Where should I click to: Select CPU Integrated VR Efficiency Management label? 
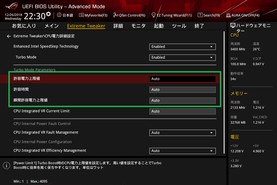(x=50, y=150)
